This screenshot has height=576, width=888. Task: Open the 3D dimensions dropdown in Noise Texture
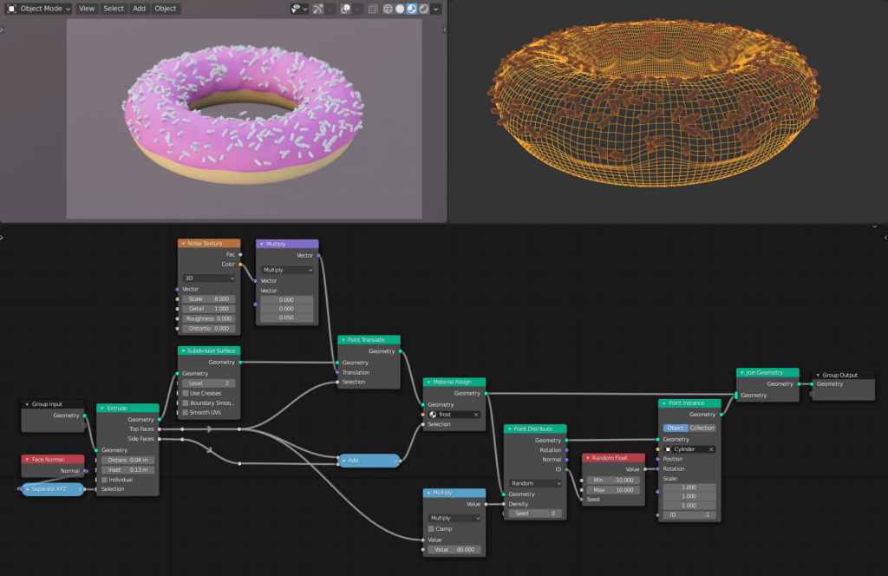pos(208,278)
